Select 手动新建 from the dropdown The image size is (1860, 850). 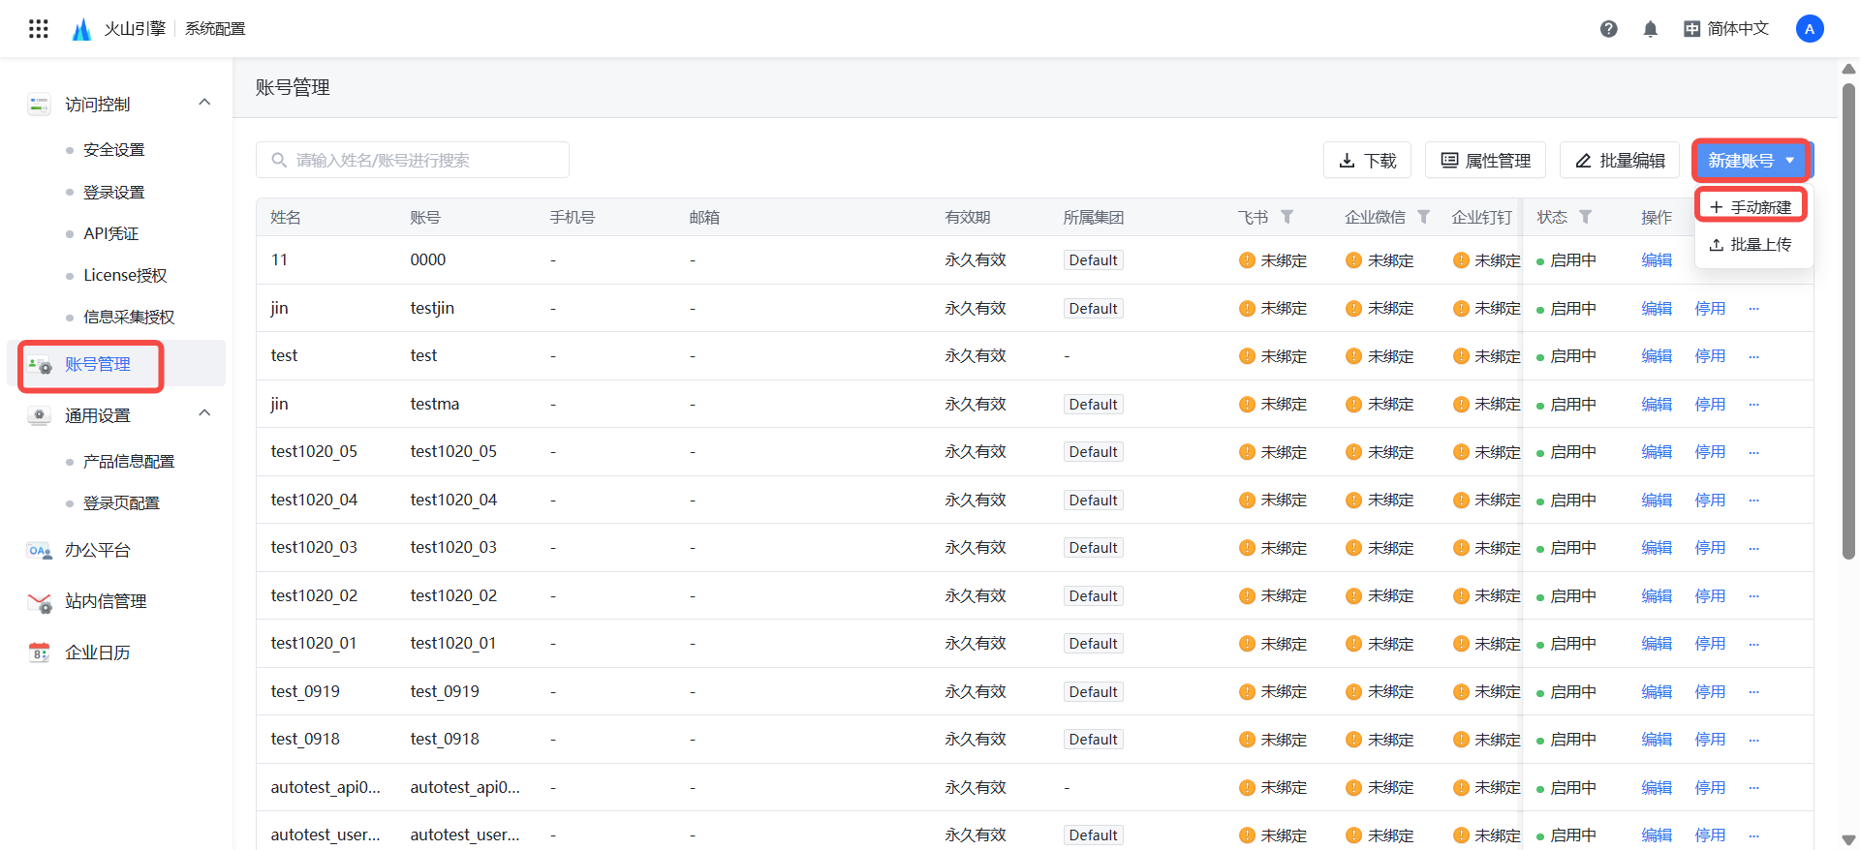tap(1751, 207)
